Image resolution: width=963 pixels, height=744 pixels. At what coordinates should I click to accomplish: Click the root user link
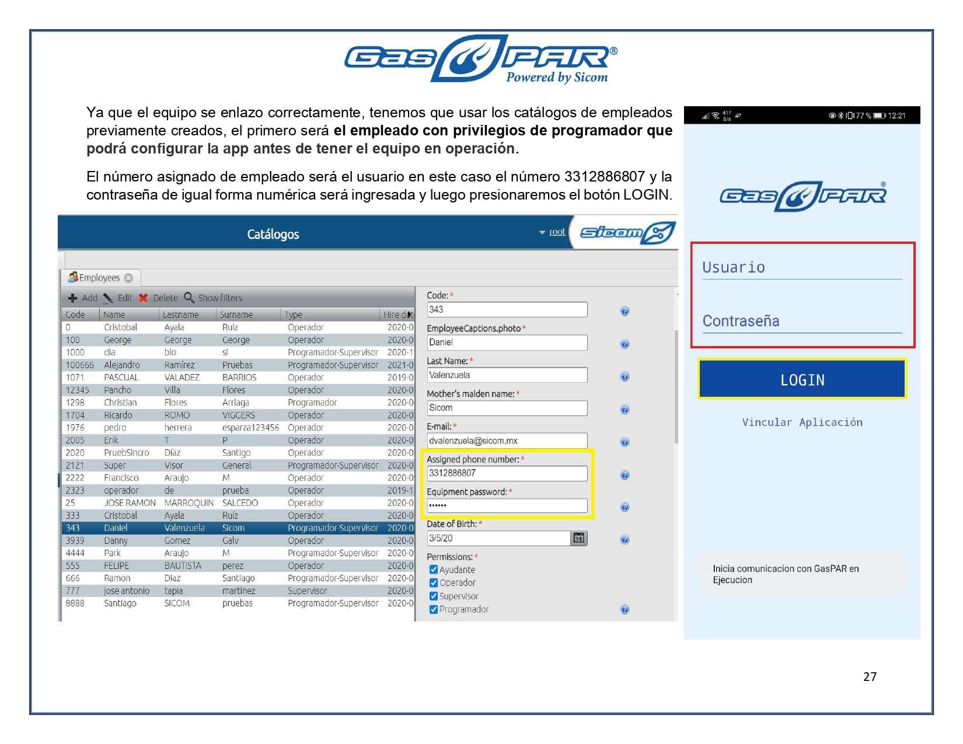pyautogui.click(x=557, y=232)
